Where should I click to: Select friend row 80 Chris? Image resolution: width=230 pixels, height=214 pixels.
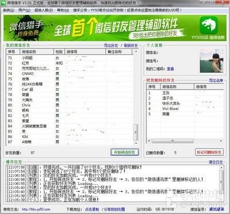70,105
